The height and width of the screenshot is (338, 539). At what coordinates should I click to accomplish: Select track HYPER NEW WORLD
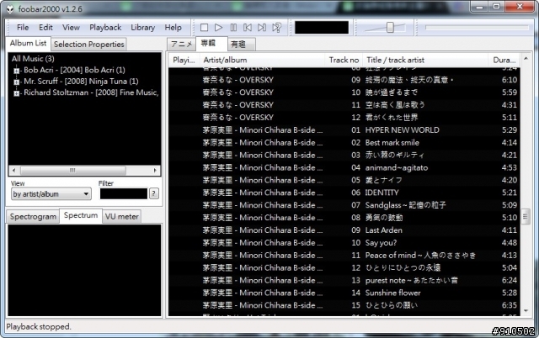pyautogui.click(x=344, y=130)
